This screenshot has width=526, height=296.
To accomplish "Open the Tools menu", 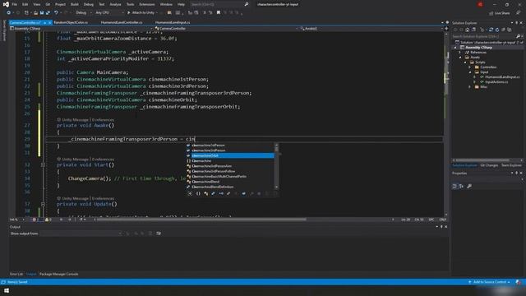I will (130, 4).
